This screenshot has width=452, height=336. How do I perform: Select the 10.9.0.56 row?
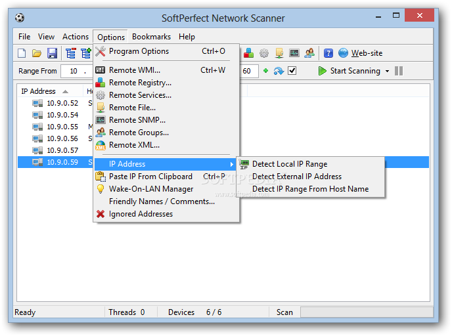coord(55,138)
